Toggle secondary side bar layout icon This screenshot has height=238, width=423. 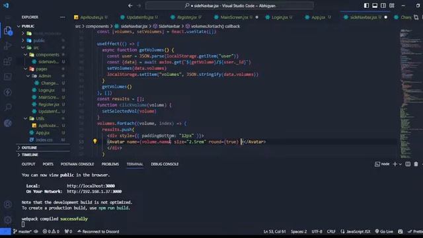[x=383, y=6]
